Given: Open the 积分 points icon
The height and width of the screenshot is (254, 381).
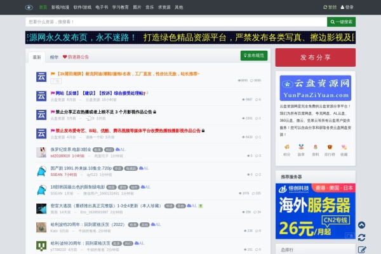Looking at the screenshot, I should [286, 150].
